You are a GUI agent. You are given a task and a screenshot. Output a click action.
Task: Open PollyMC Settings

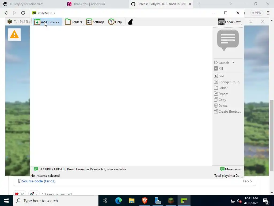tap(95, 22)
